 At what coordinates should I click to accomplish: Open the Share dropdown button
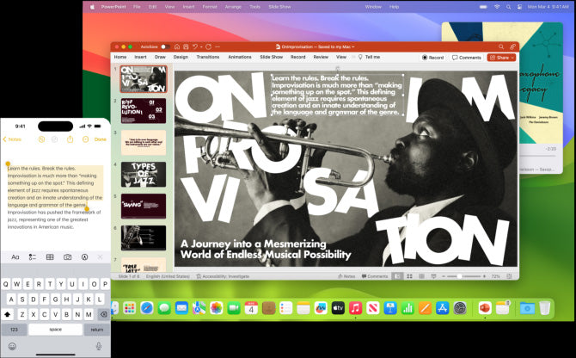coord(502,58)
